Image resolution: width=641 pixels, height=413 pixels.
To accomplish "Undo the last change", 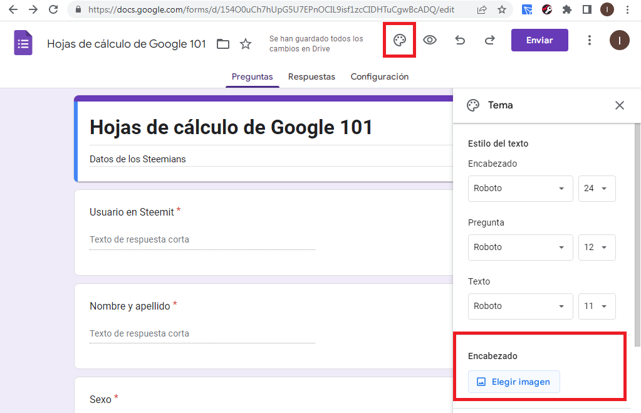I will click(x=460, y=40).
